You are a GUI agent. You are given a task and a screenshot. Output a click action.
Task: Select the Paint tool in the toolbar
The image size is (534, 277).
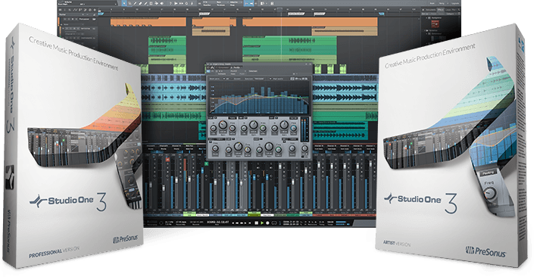click(145, 3)
